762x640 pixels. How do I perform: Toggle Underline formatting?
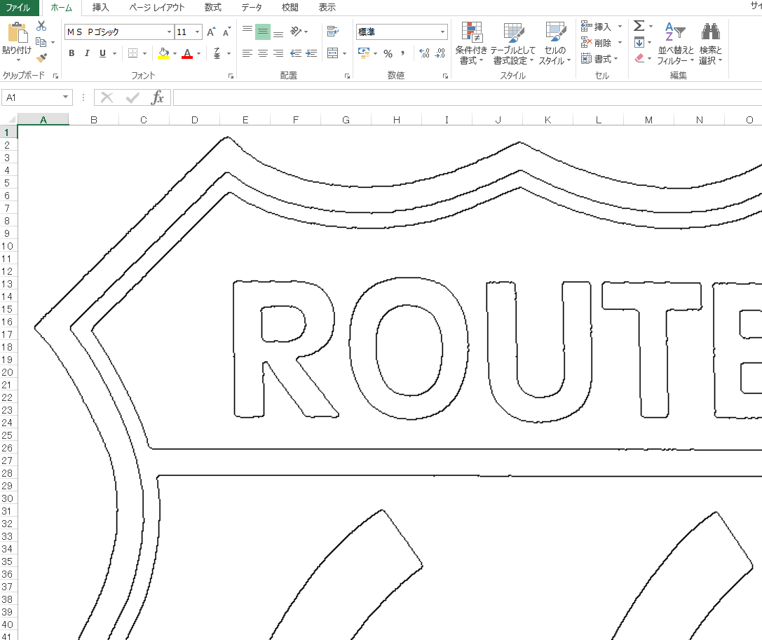pos(102,53)
